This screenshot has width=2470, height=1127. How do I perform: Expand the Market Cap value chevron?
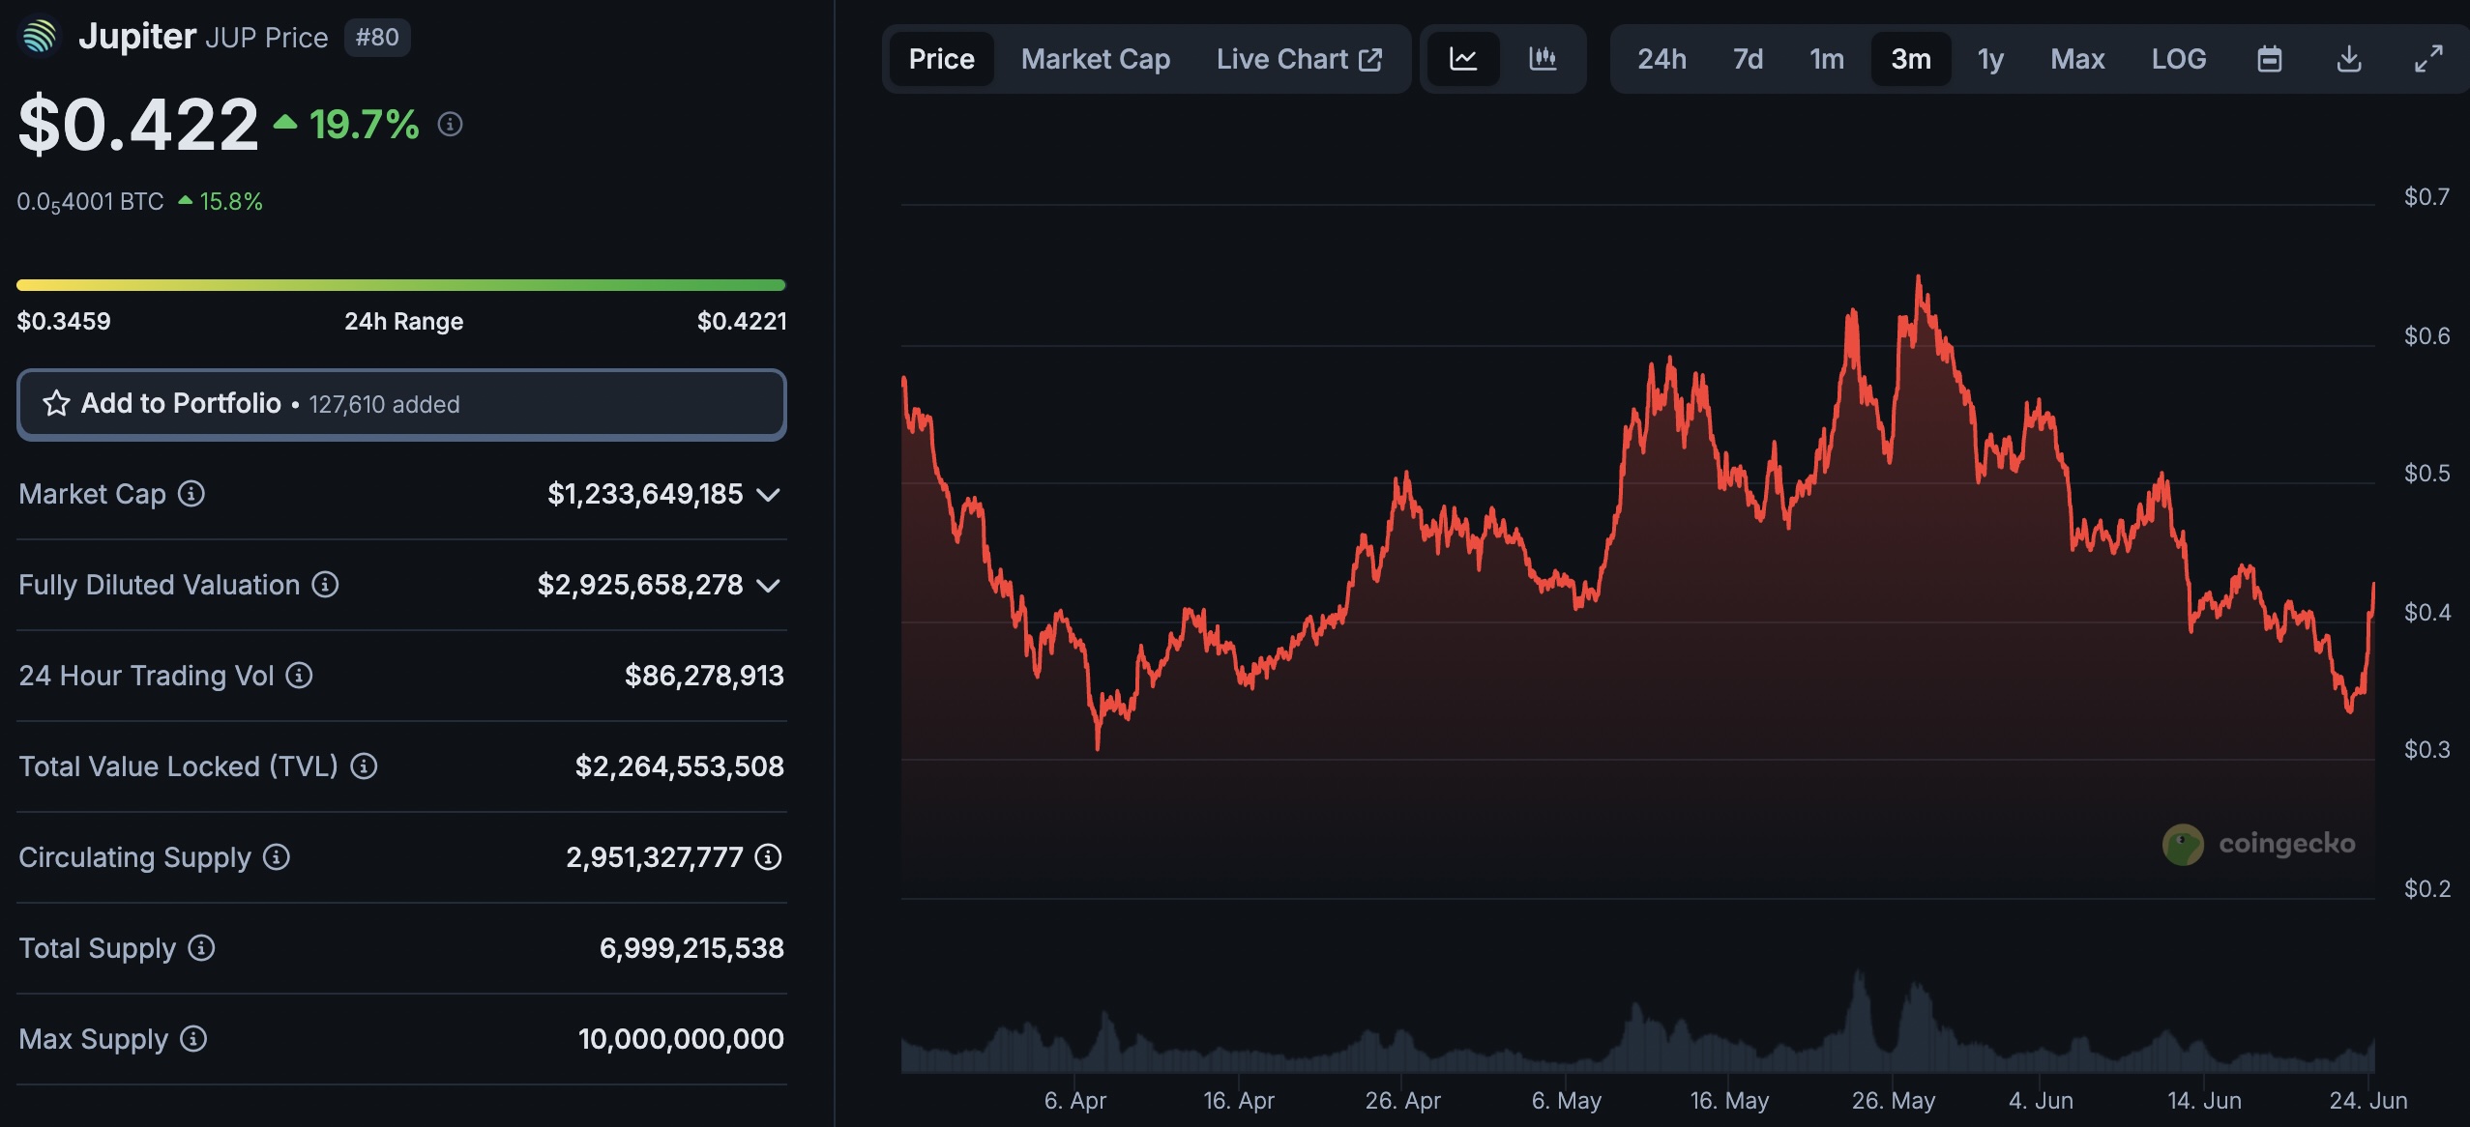tap(768, 495)
